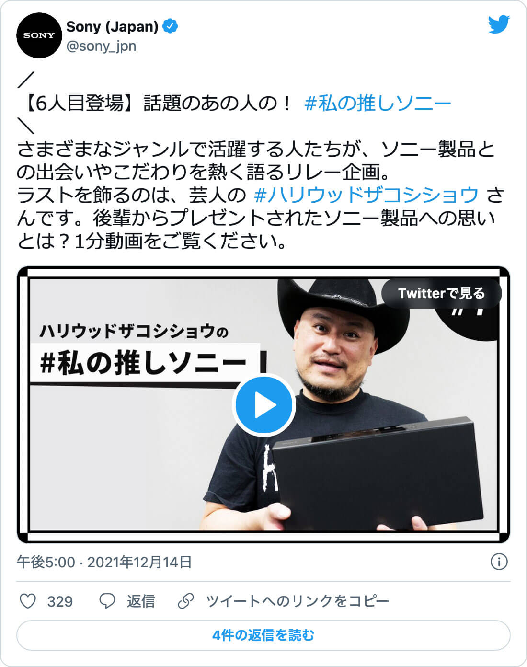Click the tweet timestamp 午後5:00 · 2021年12月14日
Viewport: 527px width, 667px height.
tap(104, 562)
